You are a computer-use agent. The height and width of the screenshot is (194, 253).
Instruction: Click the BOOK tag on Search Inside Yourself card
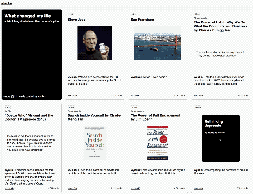click(x=71, y=107)
